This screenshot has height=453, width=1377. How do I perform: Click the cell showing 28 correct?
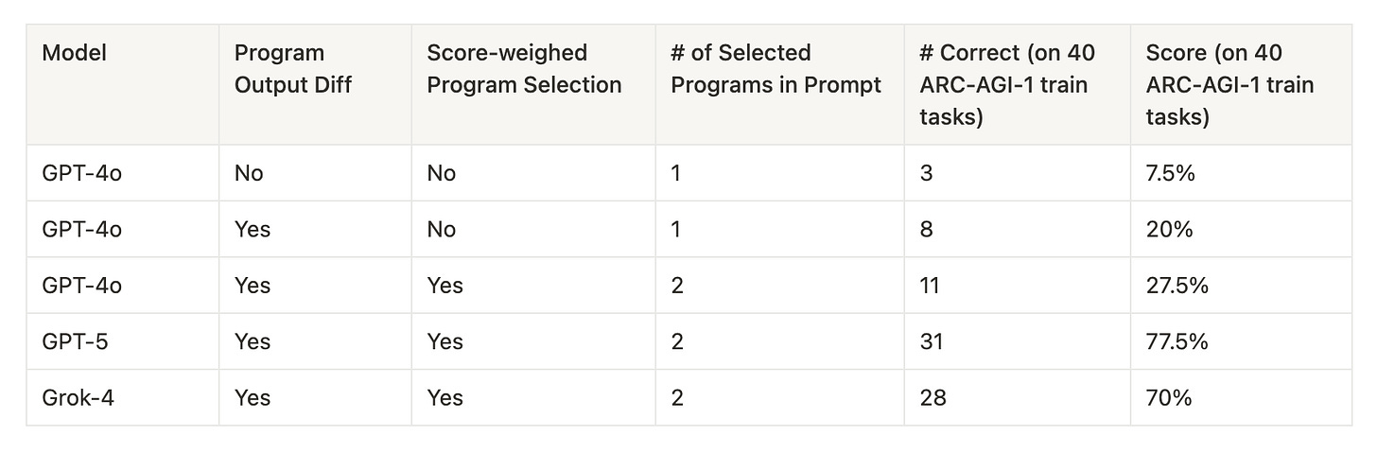coord(1017,397)
